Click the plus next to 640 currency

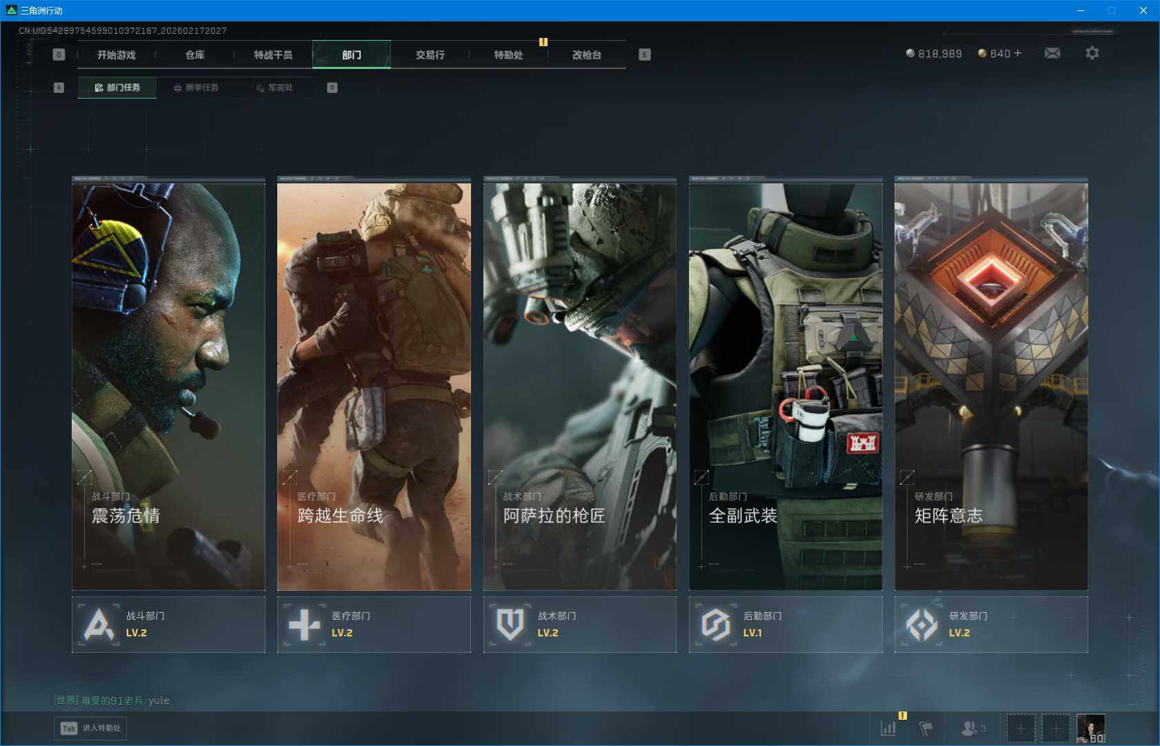pyautogui.click(x=1018, y=53)
